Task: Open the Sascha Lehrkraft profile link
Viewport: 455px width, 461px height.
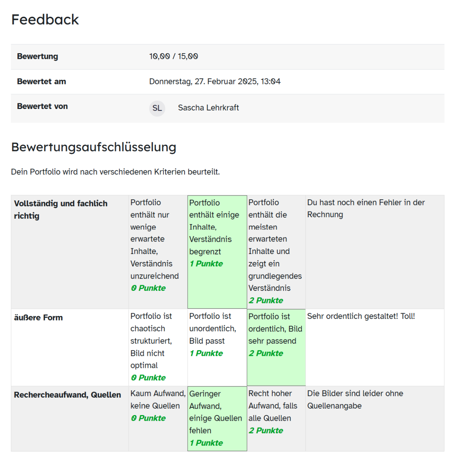Action: pyautogui.click(x=208, y=108)
